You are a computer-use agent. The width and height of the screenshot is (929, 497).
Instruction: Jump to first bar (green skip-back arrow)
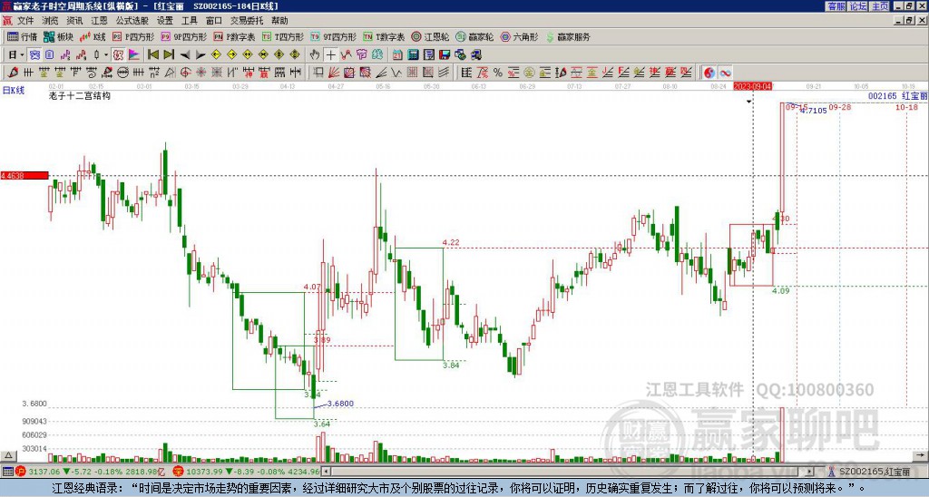152,55
